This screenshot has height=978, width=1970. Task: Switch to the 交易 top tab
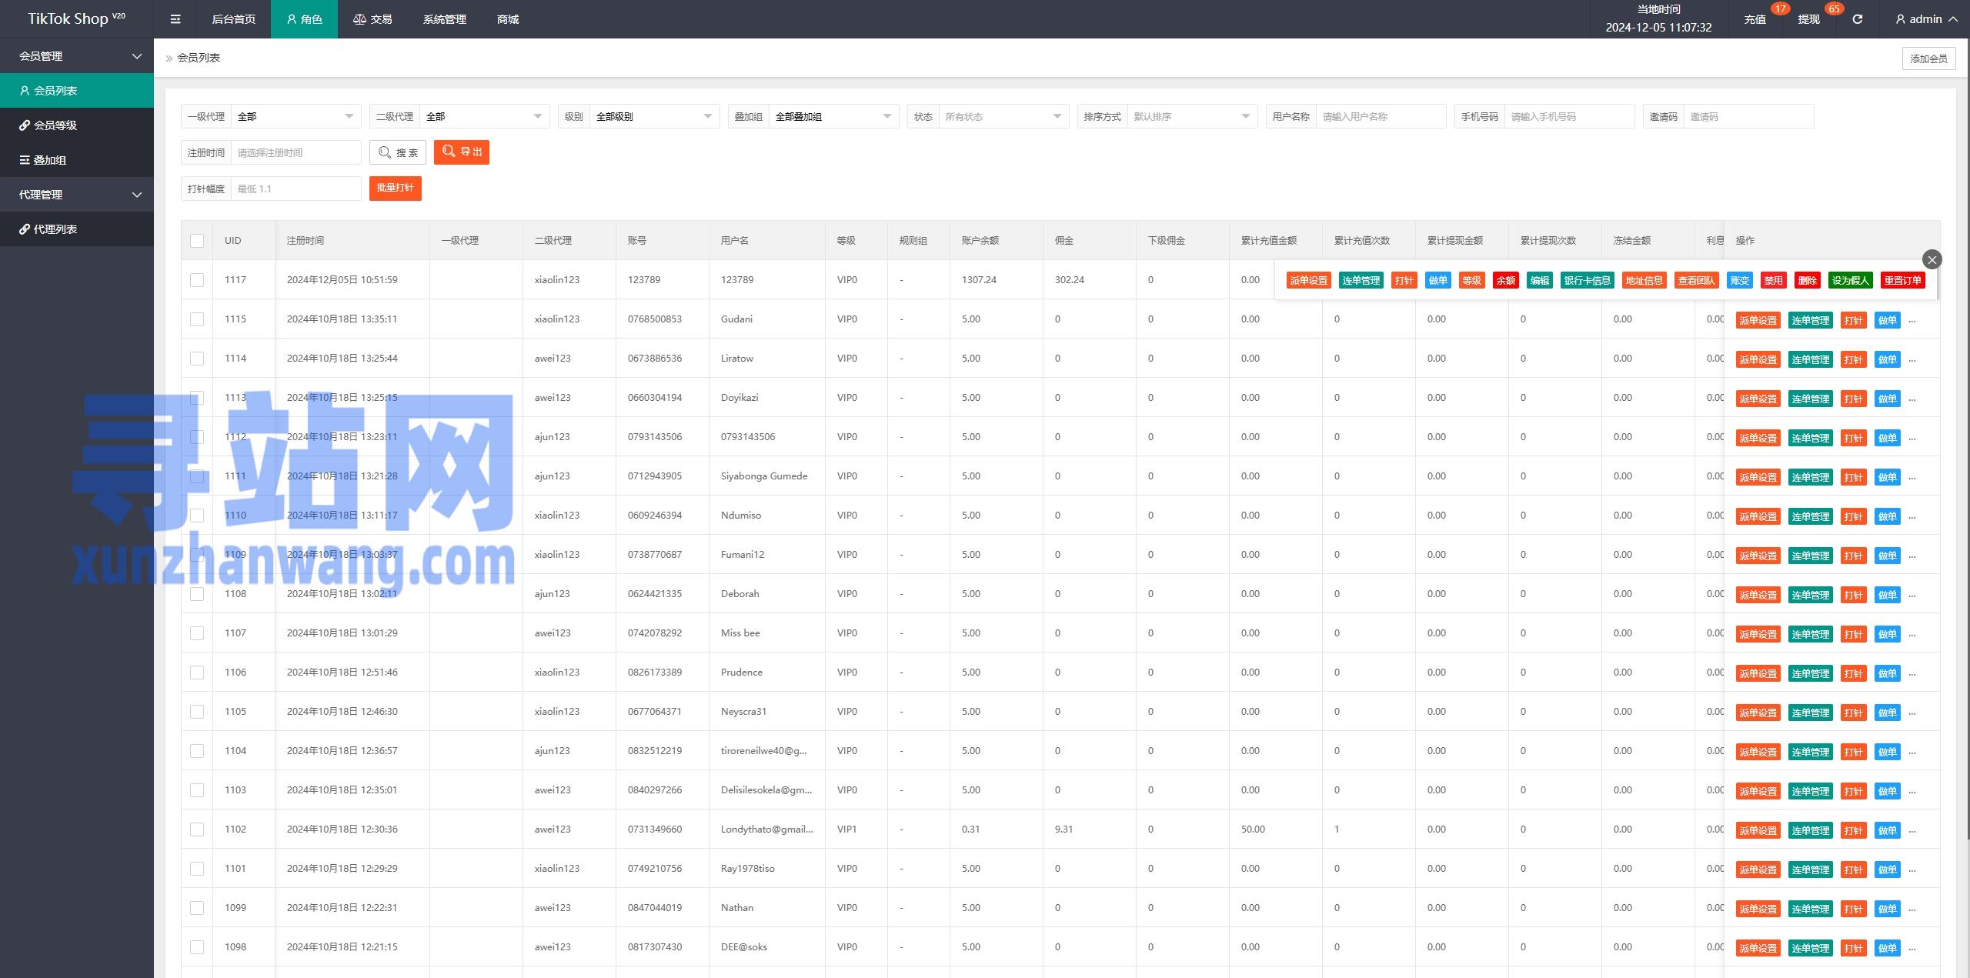(373, 19)
